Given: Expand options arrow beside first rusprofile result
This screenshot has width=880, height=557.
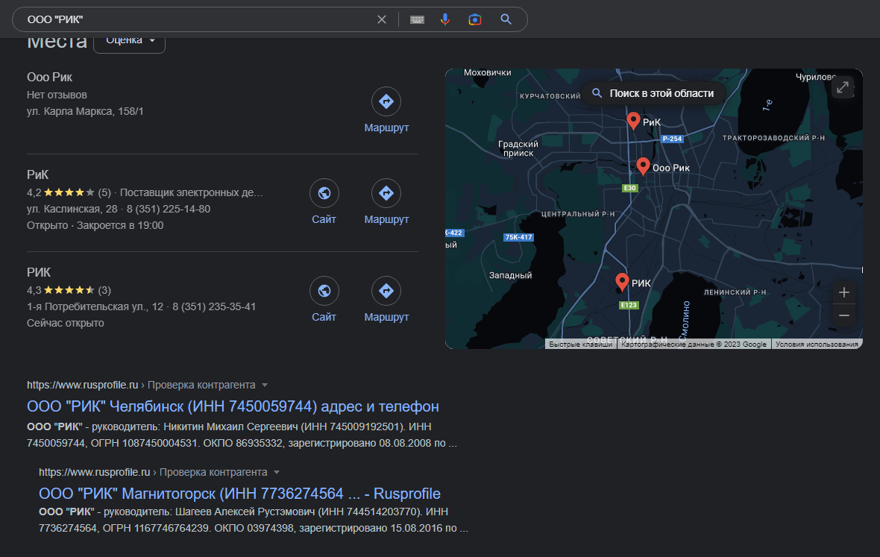Looking at the screenshot, I should point(265,386).
